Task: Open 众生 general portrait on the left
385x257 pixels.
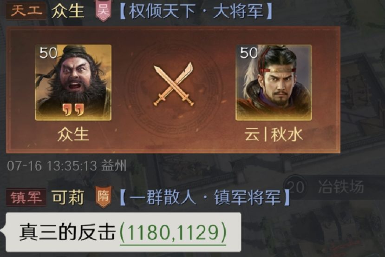Action: tap(73, 83)
